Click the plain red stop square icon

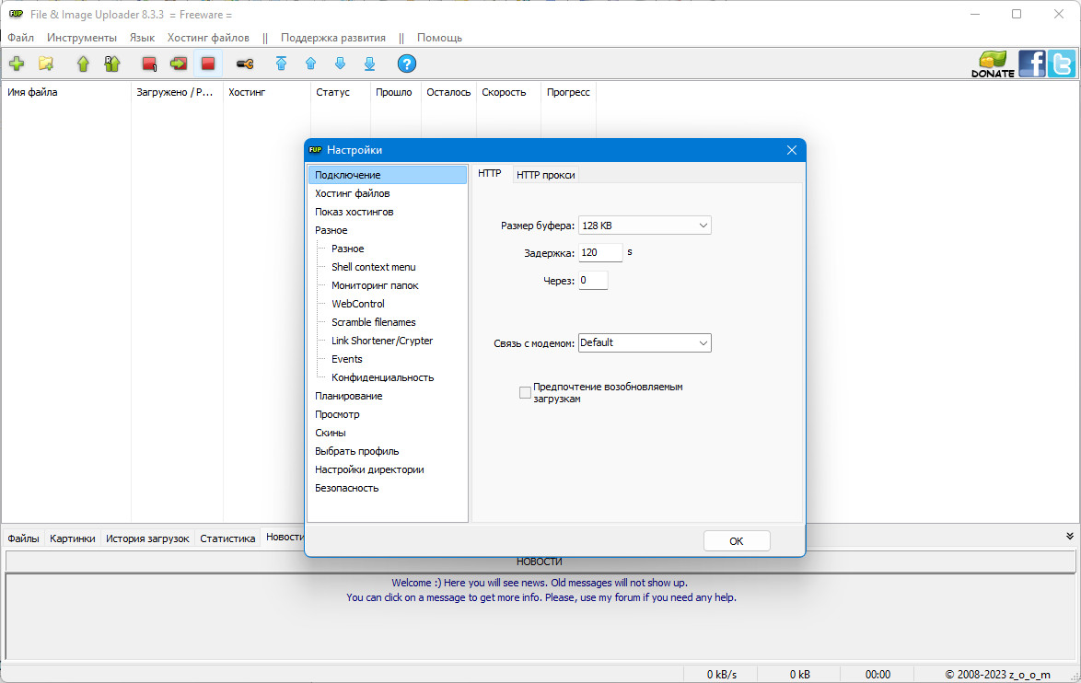208,64
